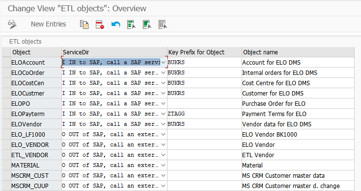361x191 pixels.
Task: Click 'MS CRM Customer master d. change' field
Action: point(298,186)
